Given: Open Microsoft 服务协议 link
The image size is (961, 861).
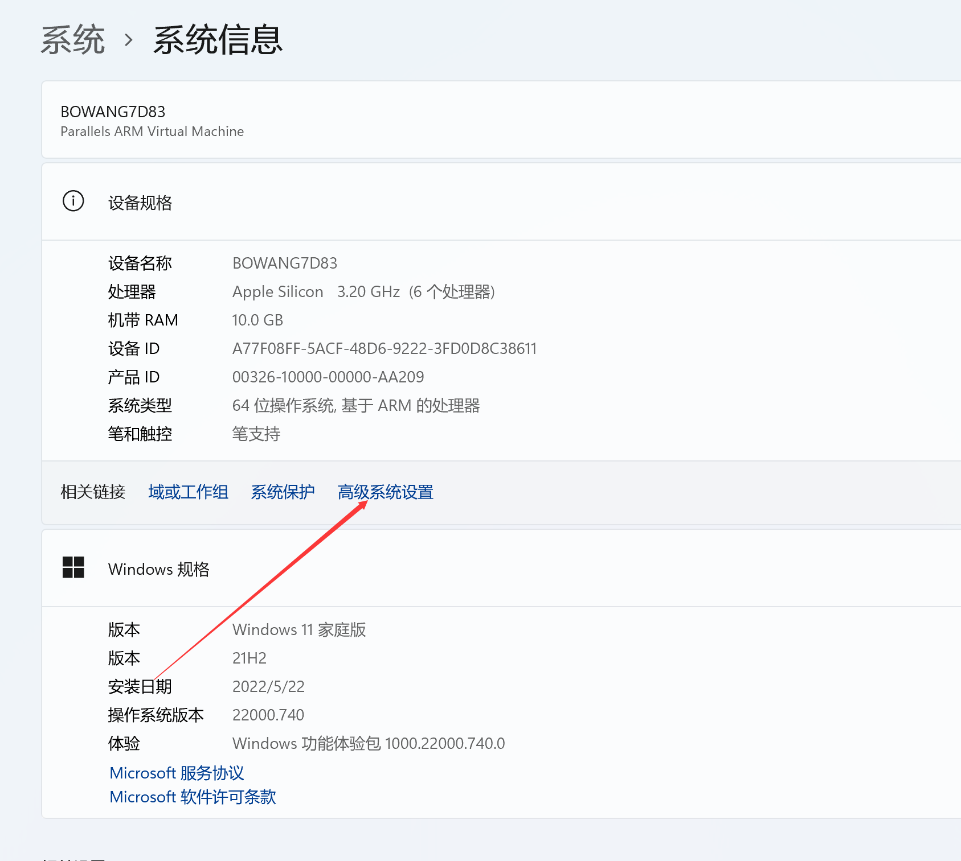Looking at the screenshot, I should click(x=177, y=773).
